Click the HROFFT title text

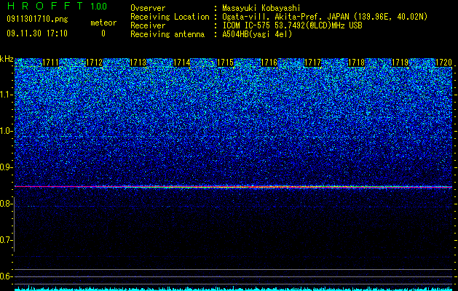coord(45,6)
